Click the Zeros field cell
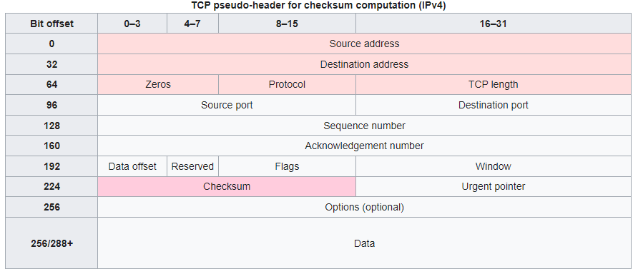638x274 pixels. pyautogui.click(x=158, y=84)
